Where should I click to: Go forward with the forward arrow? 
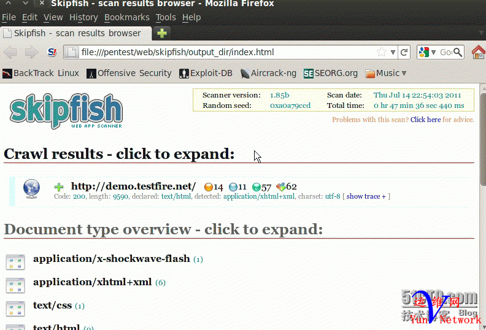pos(31,52)
